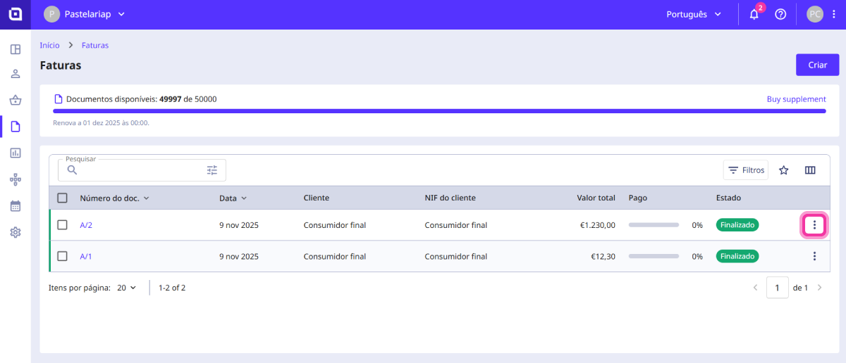This screenshot has width=846, height=363.
Task: Toggle the select-all checkbox in table header
Action: point(62,198)
